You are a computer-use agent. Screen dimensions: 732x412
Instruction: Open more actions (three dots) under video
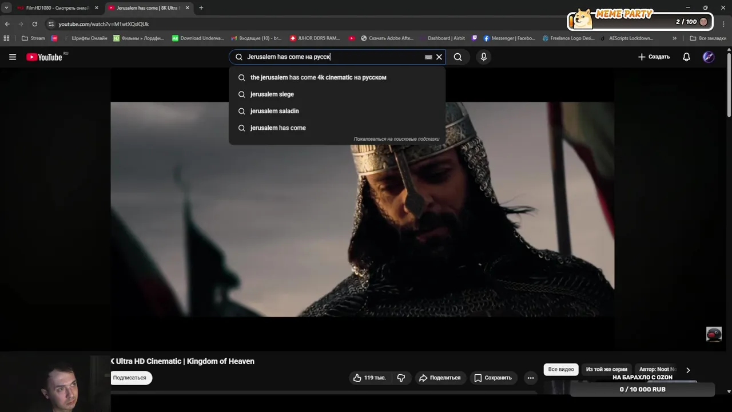click(531, 378)
